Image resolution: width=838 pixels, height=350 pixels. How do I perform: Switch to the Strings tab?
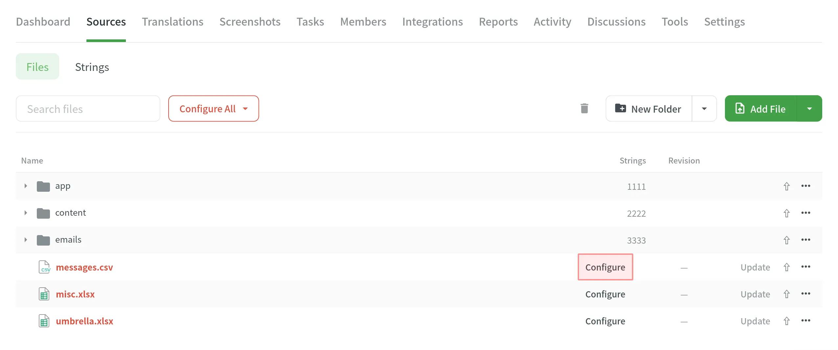point(92,67)
